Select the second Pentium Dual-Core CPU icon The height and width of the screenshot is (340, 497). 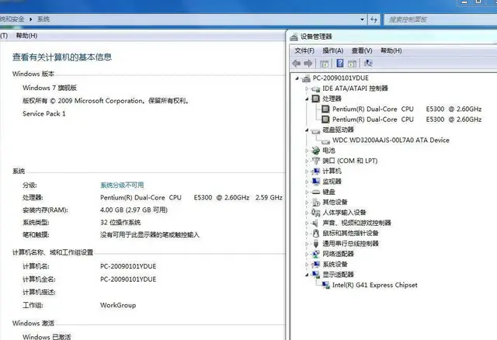(325, 120)
